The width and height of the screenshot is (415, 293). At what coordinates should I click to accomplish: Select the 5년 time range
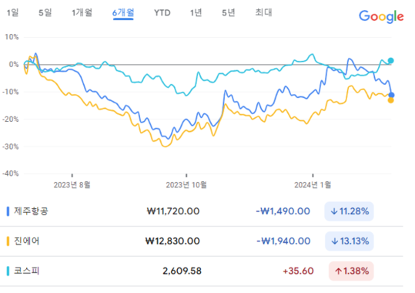click(x=229, y=13)
